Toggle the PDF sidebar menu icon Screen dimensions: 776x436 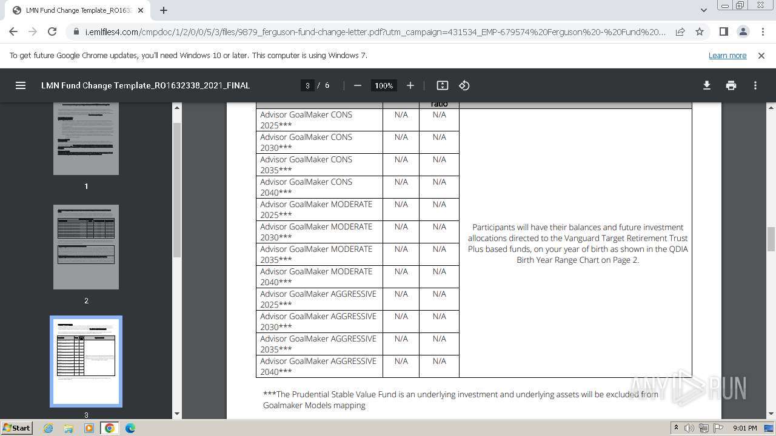(21, 85)
